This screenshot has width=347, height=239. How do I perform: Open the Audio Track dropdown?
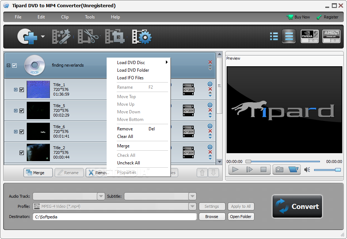pyautogui.click(x=101, y=196)
